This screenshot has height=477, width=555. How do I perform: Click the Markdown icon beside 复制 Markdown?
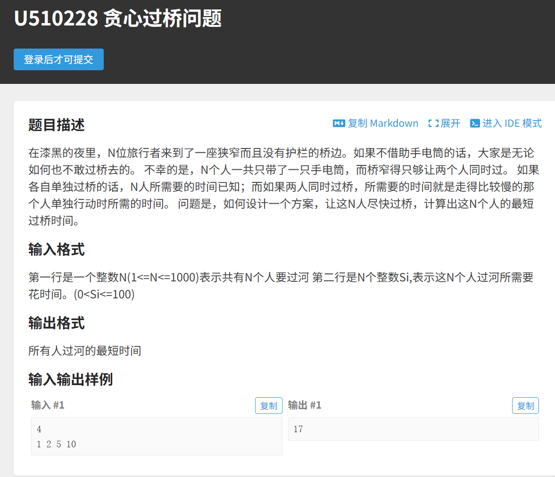click(x=339, y=123)
